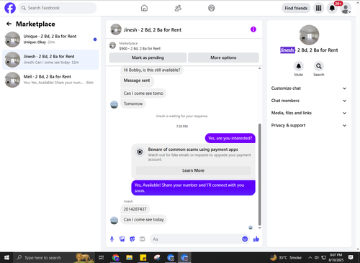
Task: Click 'Hi Bobby, is this still available?' message
Action: [x=152, y=70]
